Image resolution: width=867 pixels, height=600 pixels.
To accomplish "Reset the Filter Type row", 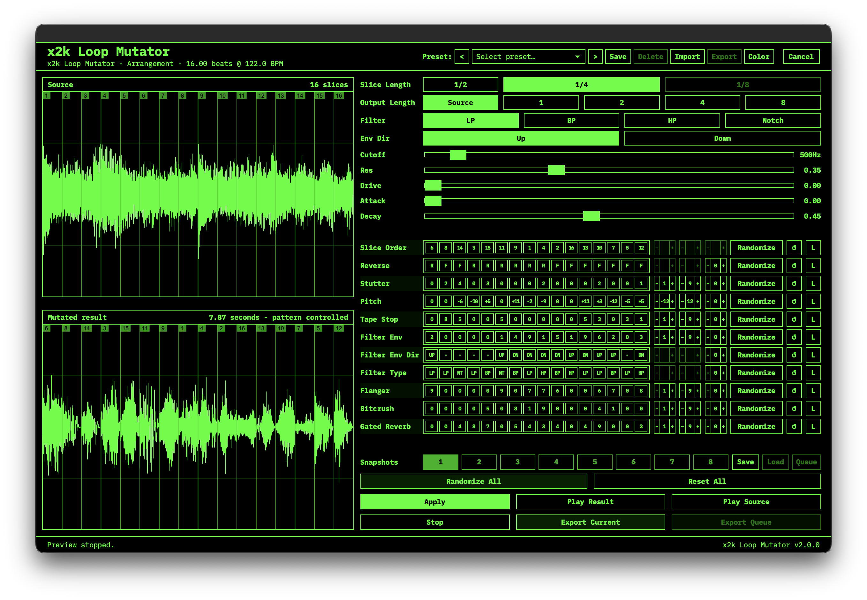I will (x=794, y=373).
